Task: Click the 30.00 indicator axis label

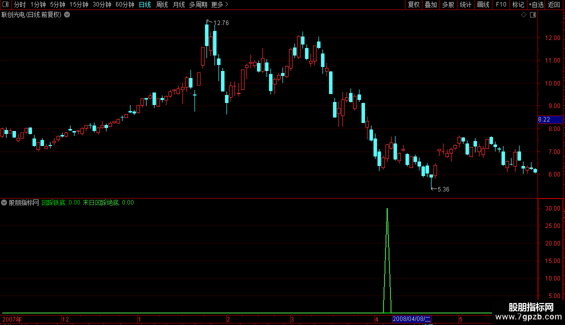Action: (x=552, y=208)
